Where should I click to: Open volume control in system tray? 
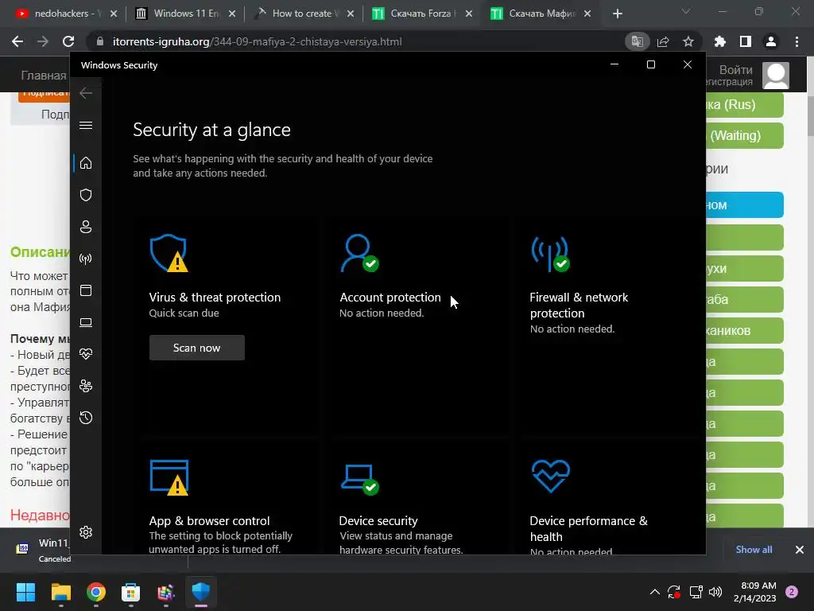pyautogui.click(x=715, y=592)
